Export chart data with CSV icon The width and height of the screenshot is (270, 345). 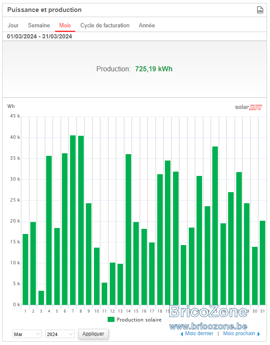click(x=260, y=10)
